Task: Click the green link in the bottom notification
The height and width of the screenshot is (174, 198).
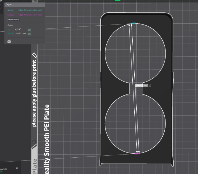Action: click(x=1, y=171)
